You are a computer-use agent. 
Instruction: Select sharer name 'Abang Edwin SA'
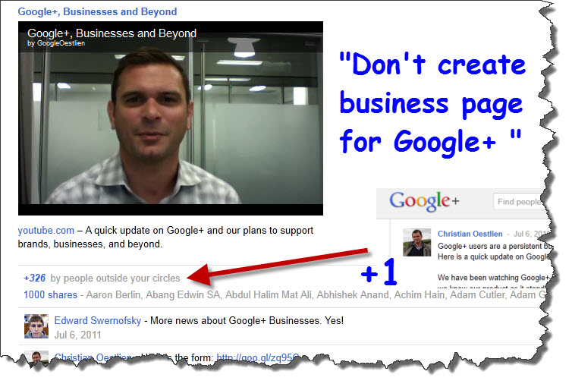coord(183,294)
